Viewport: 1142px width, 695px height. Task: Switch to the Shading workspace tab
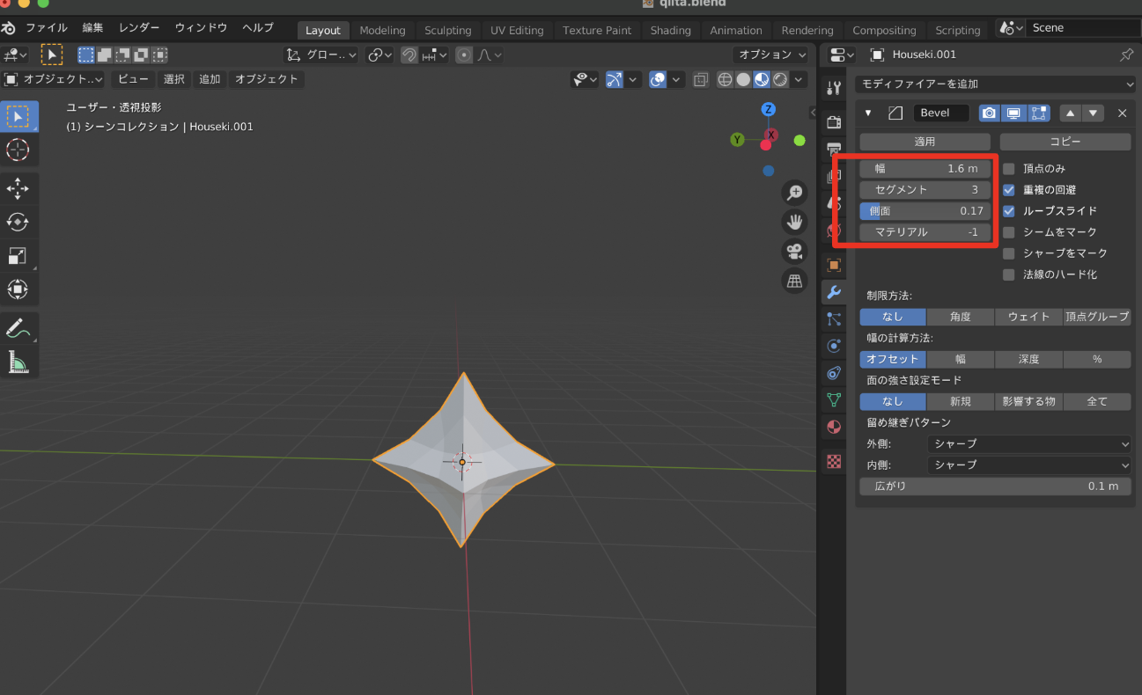[670, 30]
